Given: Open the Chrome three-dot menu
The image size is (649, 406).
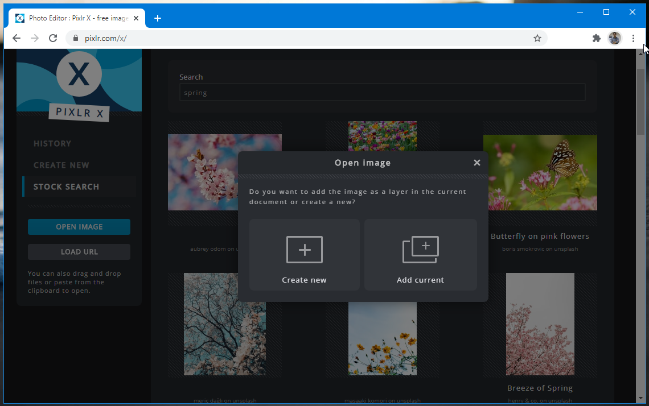Looking at the screenshot, I should [x=633, y=38].
